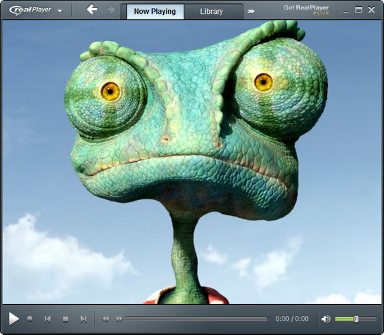Click the playback seek bar
The image size is (384, 335).
tap(196, 319)
